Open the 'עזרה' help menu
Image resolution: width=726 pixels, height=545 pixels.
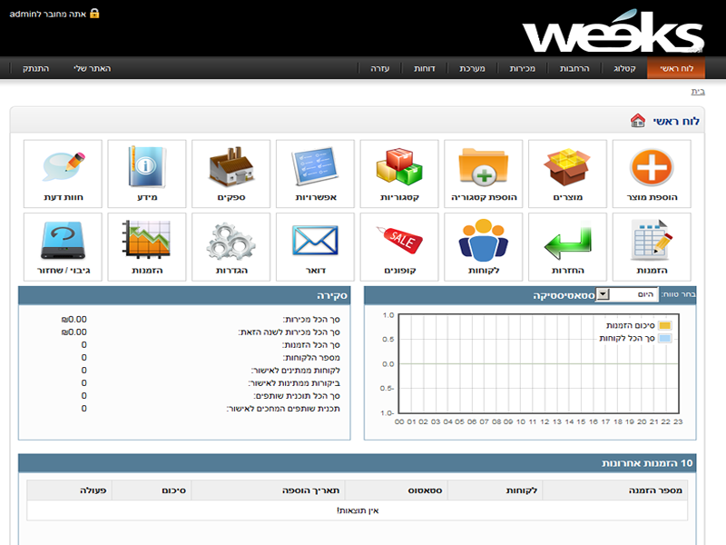click(x=379, y=69)
